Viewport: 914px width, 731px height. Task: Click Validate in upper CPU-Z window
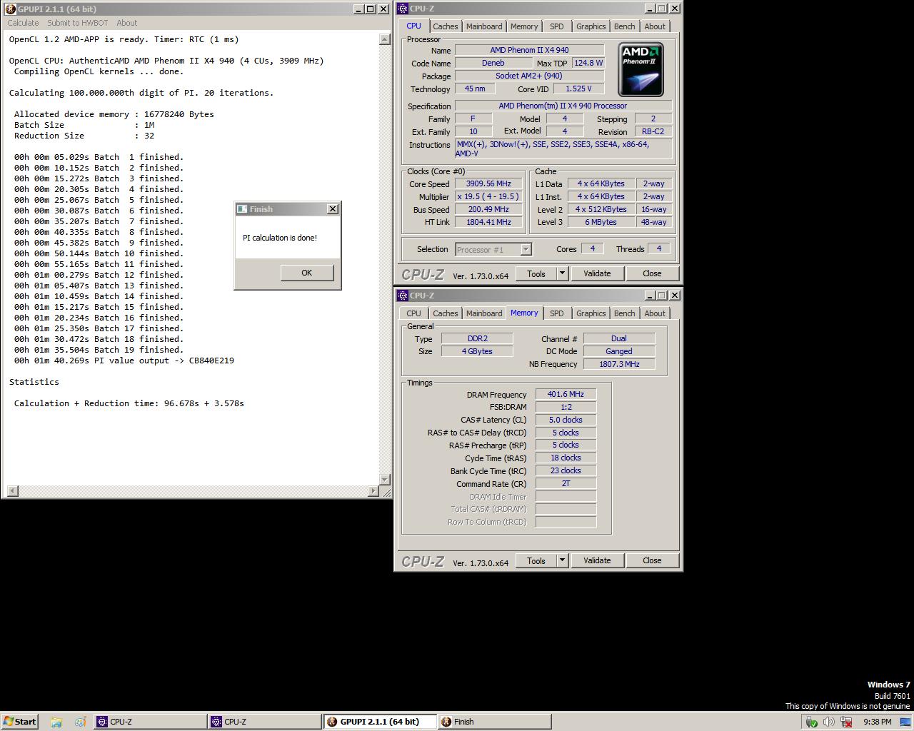point(597,273)
